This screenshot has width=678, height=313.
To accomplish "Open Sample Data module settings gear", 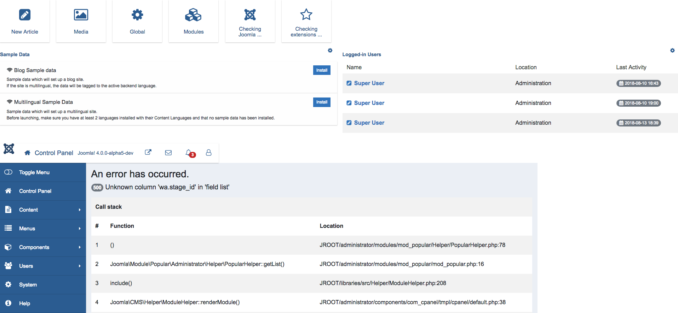I will (330, 51).
